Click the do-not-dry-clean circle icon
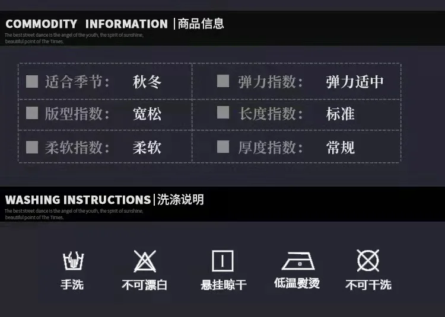 [x=368, y=261]
